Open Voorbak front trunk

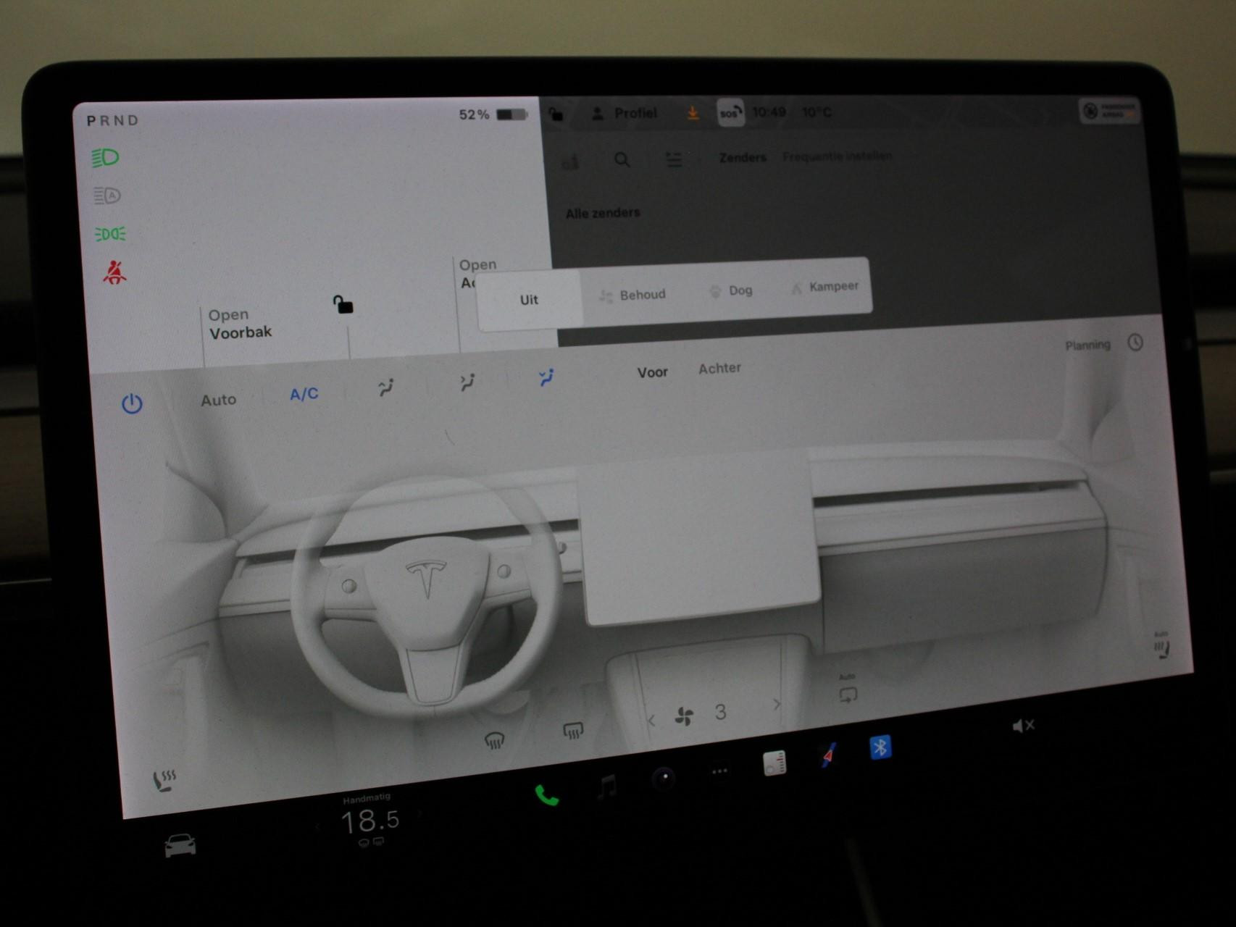click(240, 324)
